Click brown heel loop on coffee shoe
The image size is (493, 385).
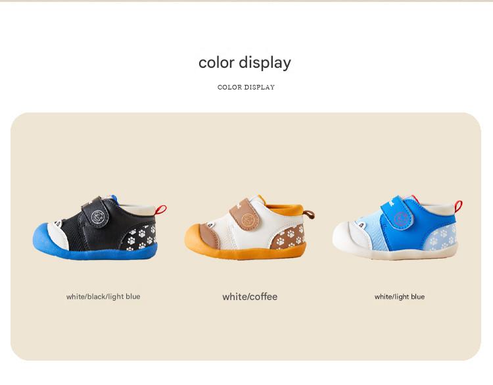[x=310, y=215]
